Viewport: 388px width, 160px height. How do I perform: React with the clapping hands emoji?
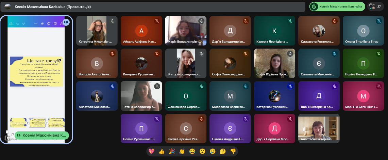(182, 151)
